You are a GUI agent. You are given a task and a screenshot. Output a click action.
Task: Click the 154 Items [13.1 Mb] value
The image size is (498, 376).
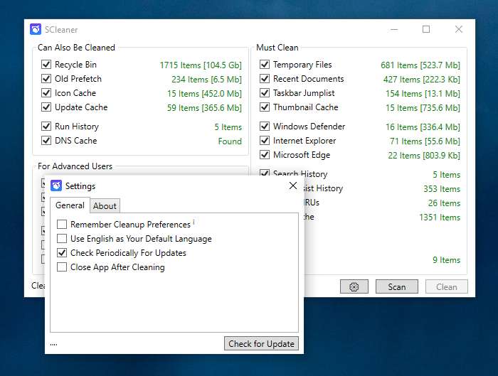(423, 94)
